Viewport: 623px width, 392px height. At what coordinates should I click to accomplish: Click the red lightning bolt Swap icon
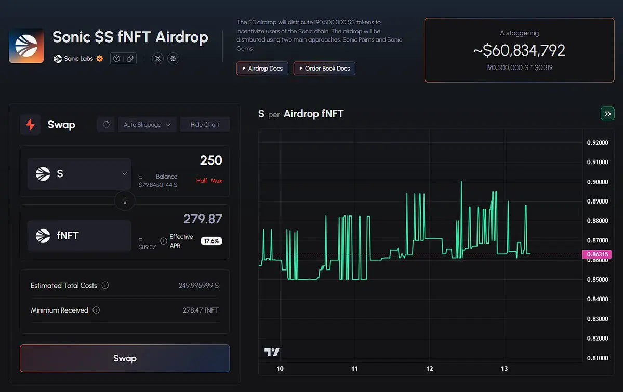(x=30, y=124)
